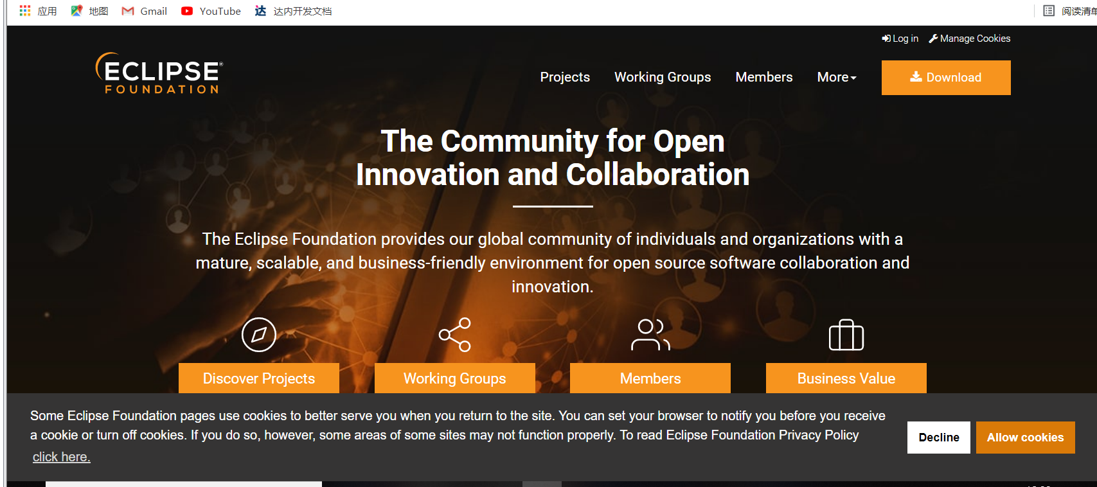Decline cookies in the banner
Screen dimensions: 1097x487
pyautogui.click(x=939, y=438)
